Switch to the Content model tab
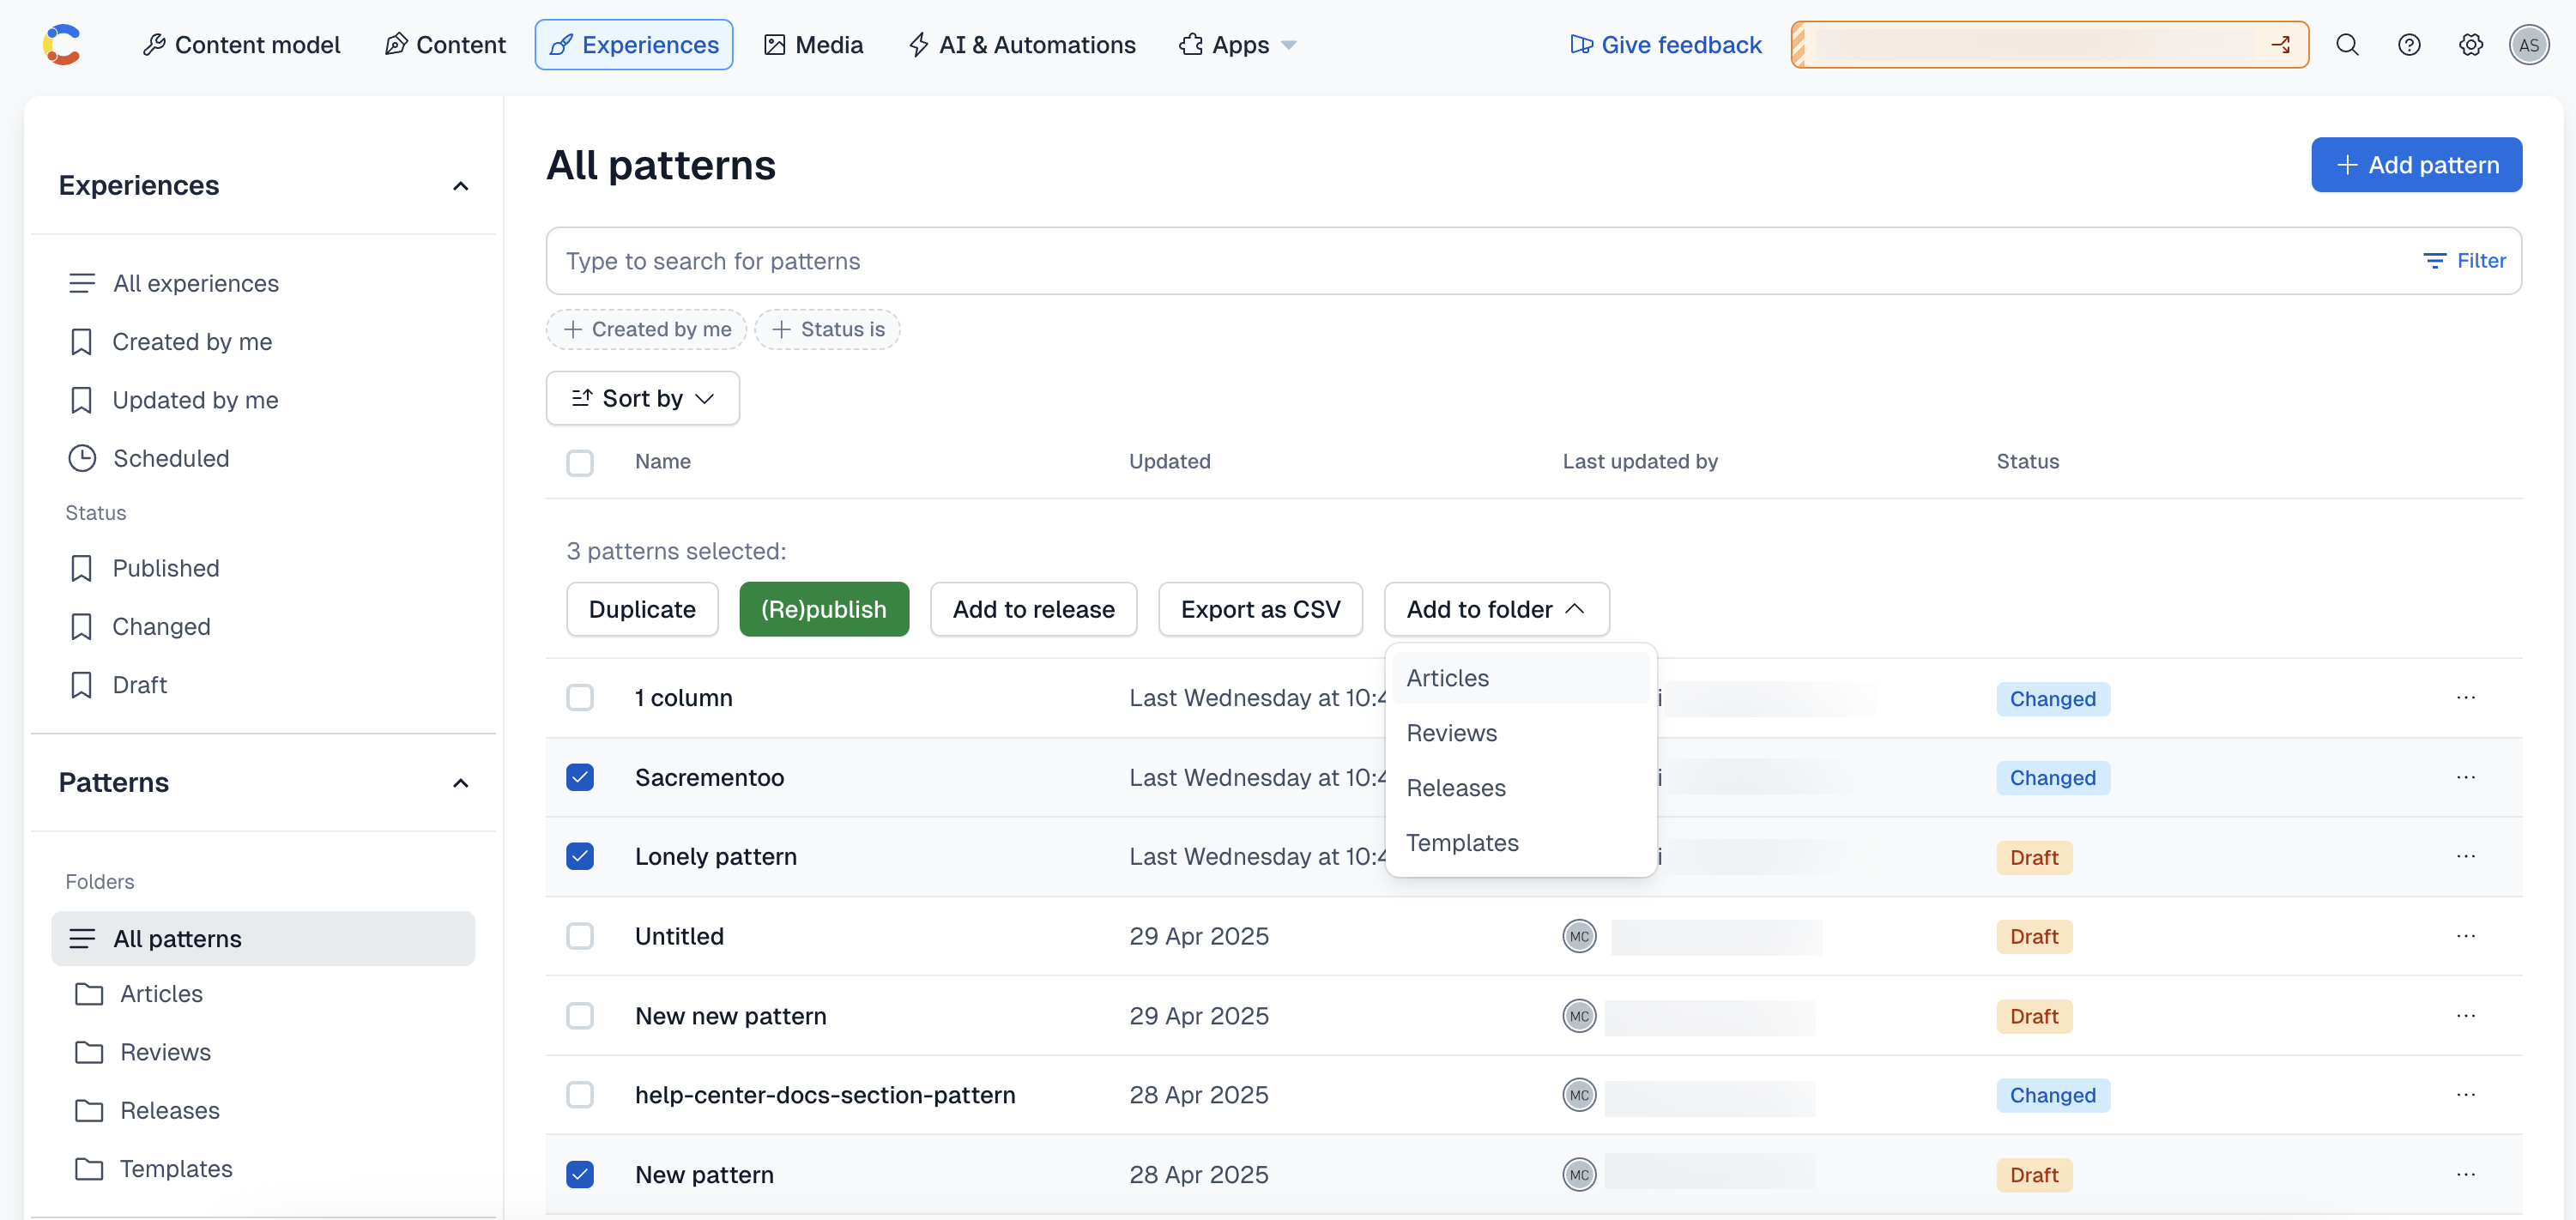2576x1220 pixels. pos(241,45)
